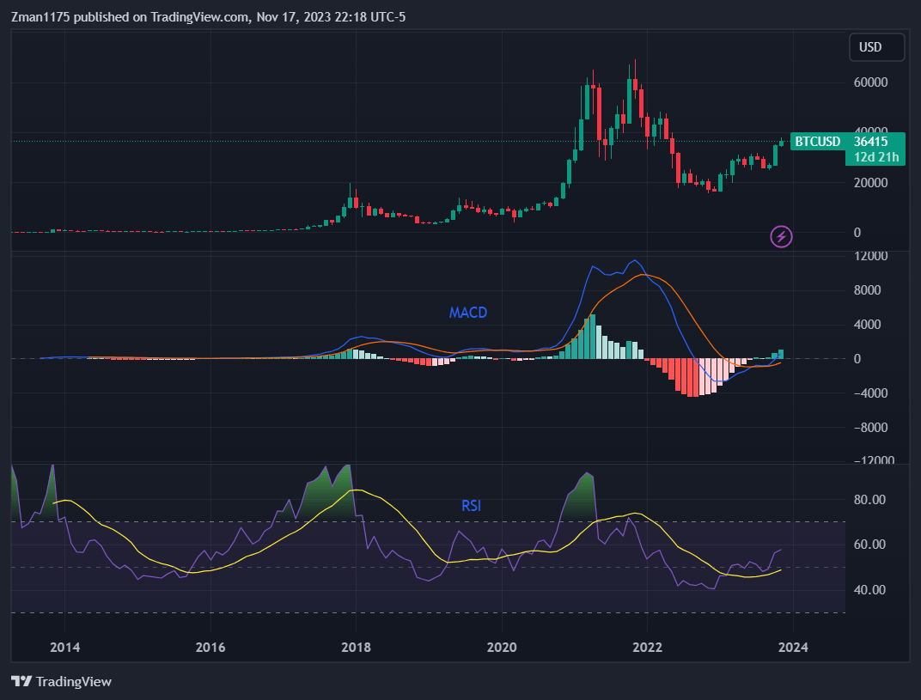This screenshot has width=921, height=700.
Task: Click the 2020 time axis label
Action: click(x=502, y=647)
